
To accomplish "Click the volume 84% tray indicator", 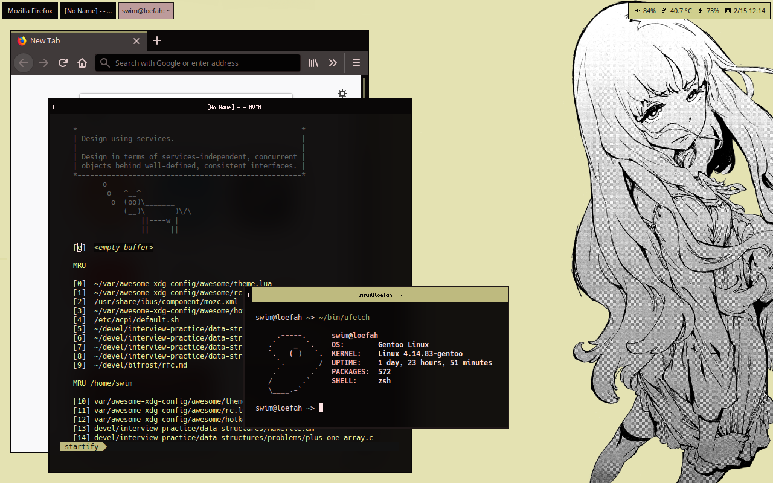I will (646, 11).
